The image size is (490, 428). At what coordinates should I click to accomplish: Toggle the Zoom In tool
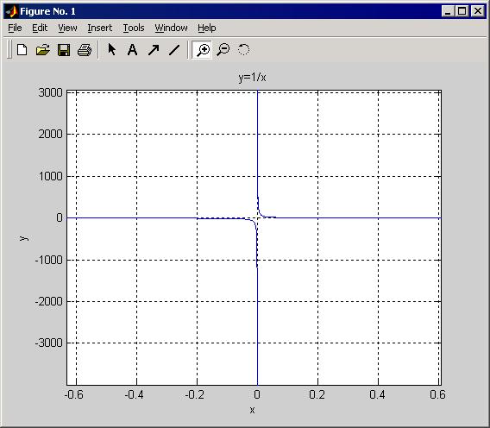(202, 50)
